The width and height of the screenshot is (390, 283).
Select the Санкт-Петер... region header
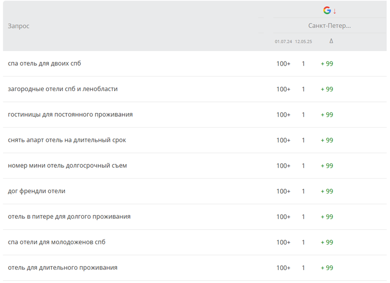329,26
